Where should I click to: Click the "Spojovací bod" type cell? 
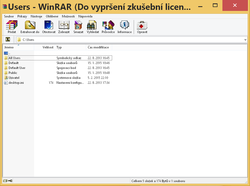point(66,68)
